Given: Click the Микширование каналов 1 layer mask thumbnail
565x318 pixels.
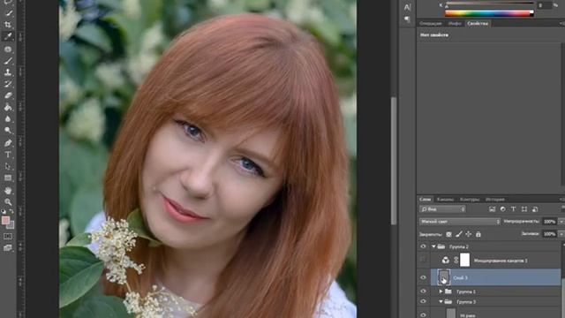Looking at the screenshot, I should click(x=465, y=260).
